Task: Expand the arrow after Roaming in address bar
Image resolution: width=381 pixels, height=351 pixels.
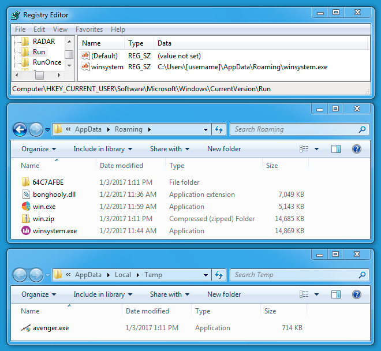Action: click(149, 129)
